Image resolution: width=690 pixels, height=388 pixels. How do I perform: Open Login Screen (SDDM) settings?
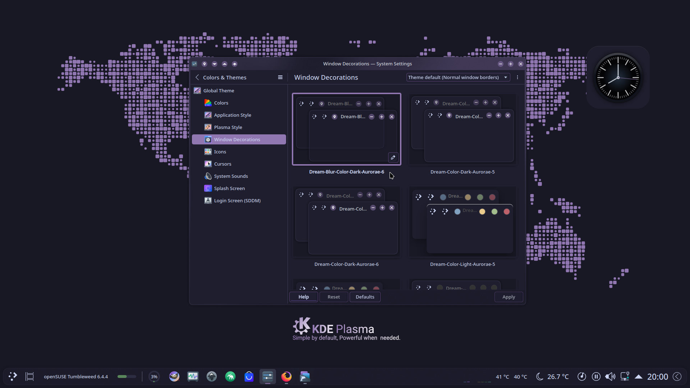point(237,200)
